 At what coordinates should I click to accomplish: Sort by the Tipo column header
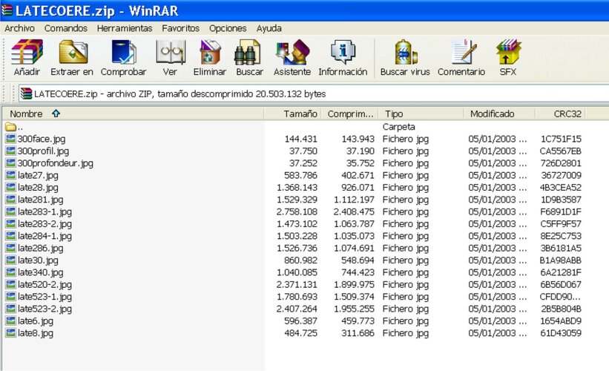pos(422,114)
